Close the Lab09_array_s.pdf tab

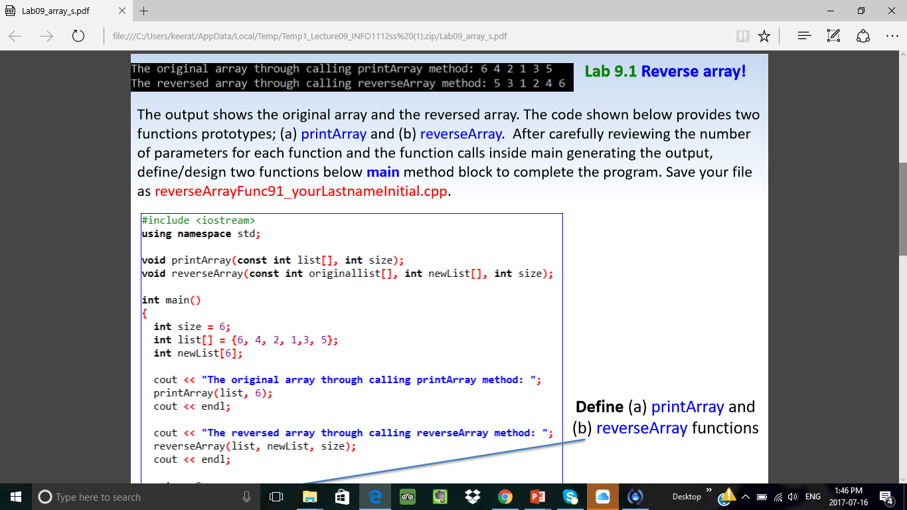click(x=122, y=11)
